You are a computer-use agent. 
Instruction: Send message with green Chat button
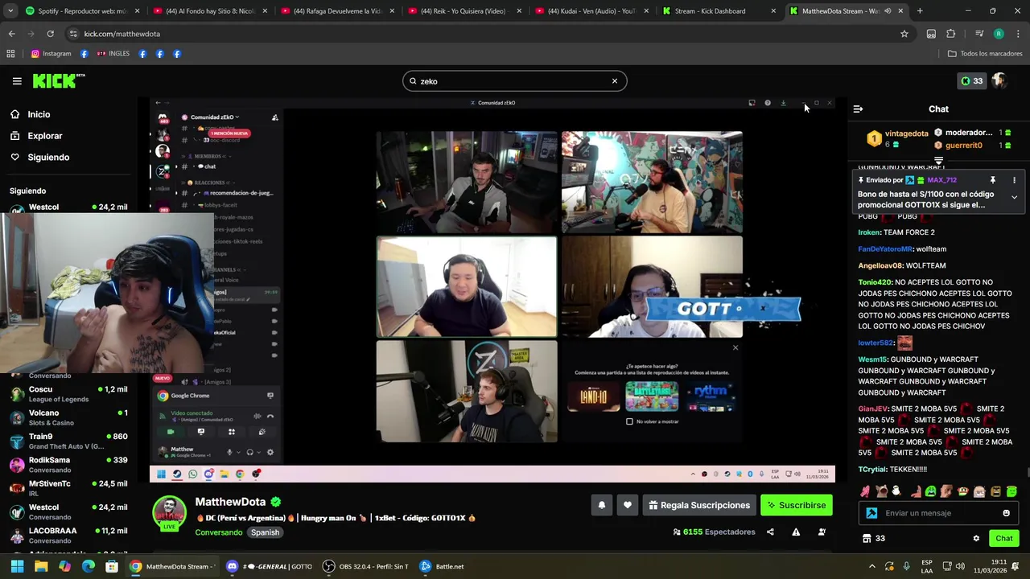1003,538
